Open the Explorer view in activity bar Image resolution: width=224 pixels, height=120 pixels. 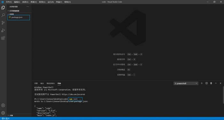(x=3, y=8)
